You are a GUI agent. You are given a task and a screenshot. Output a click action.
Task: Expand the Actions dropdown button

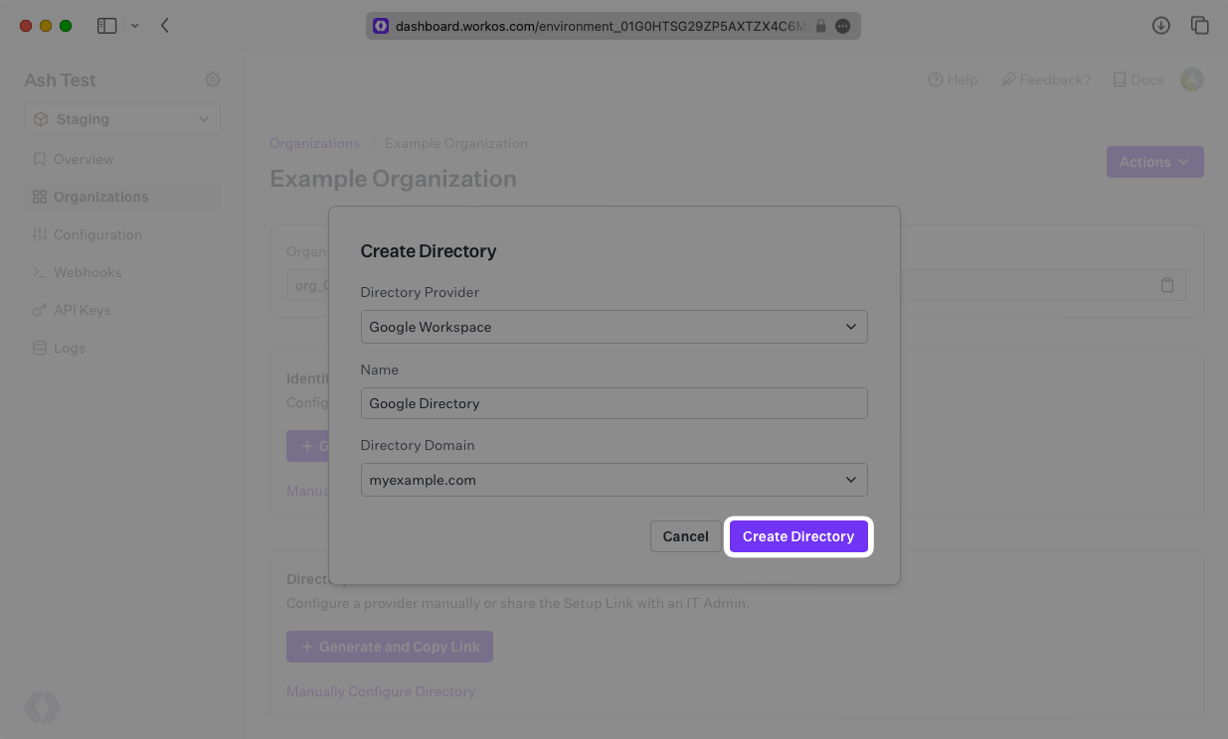1154,162
